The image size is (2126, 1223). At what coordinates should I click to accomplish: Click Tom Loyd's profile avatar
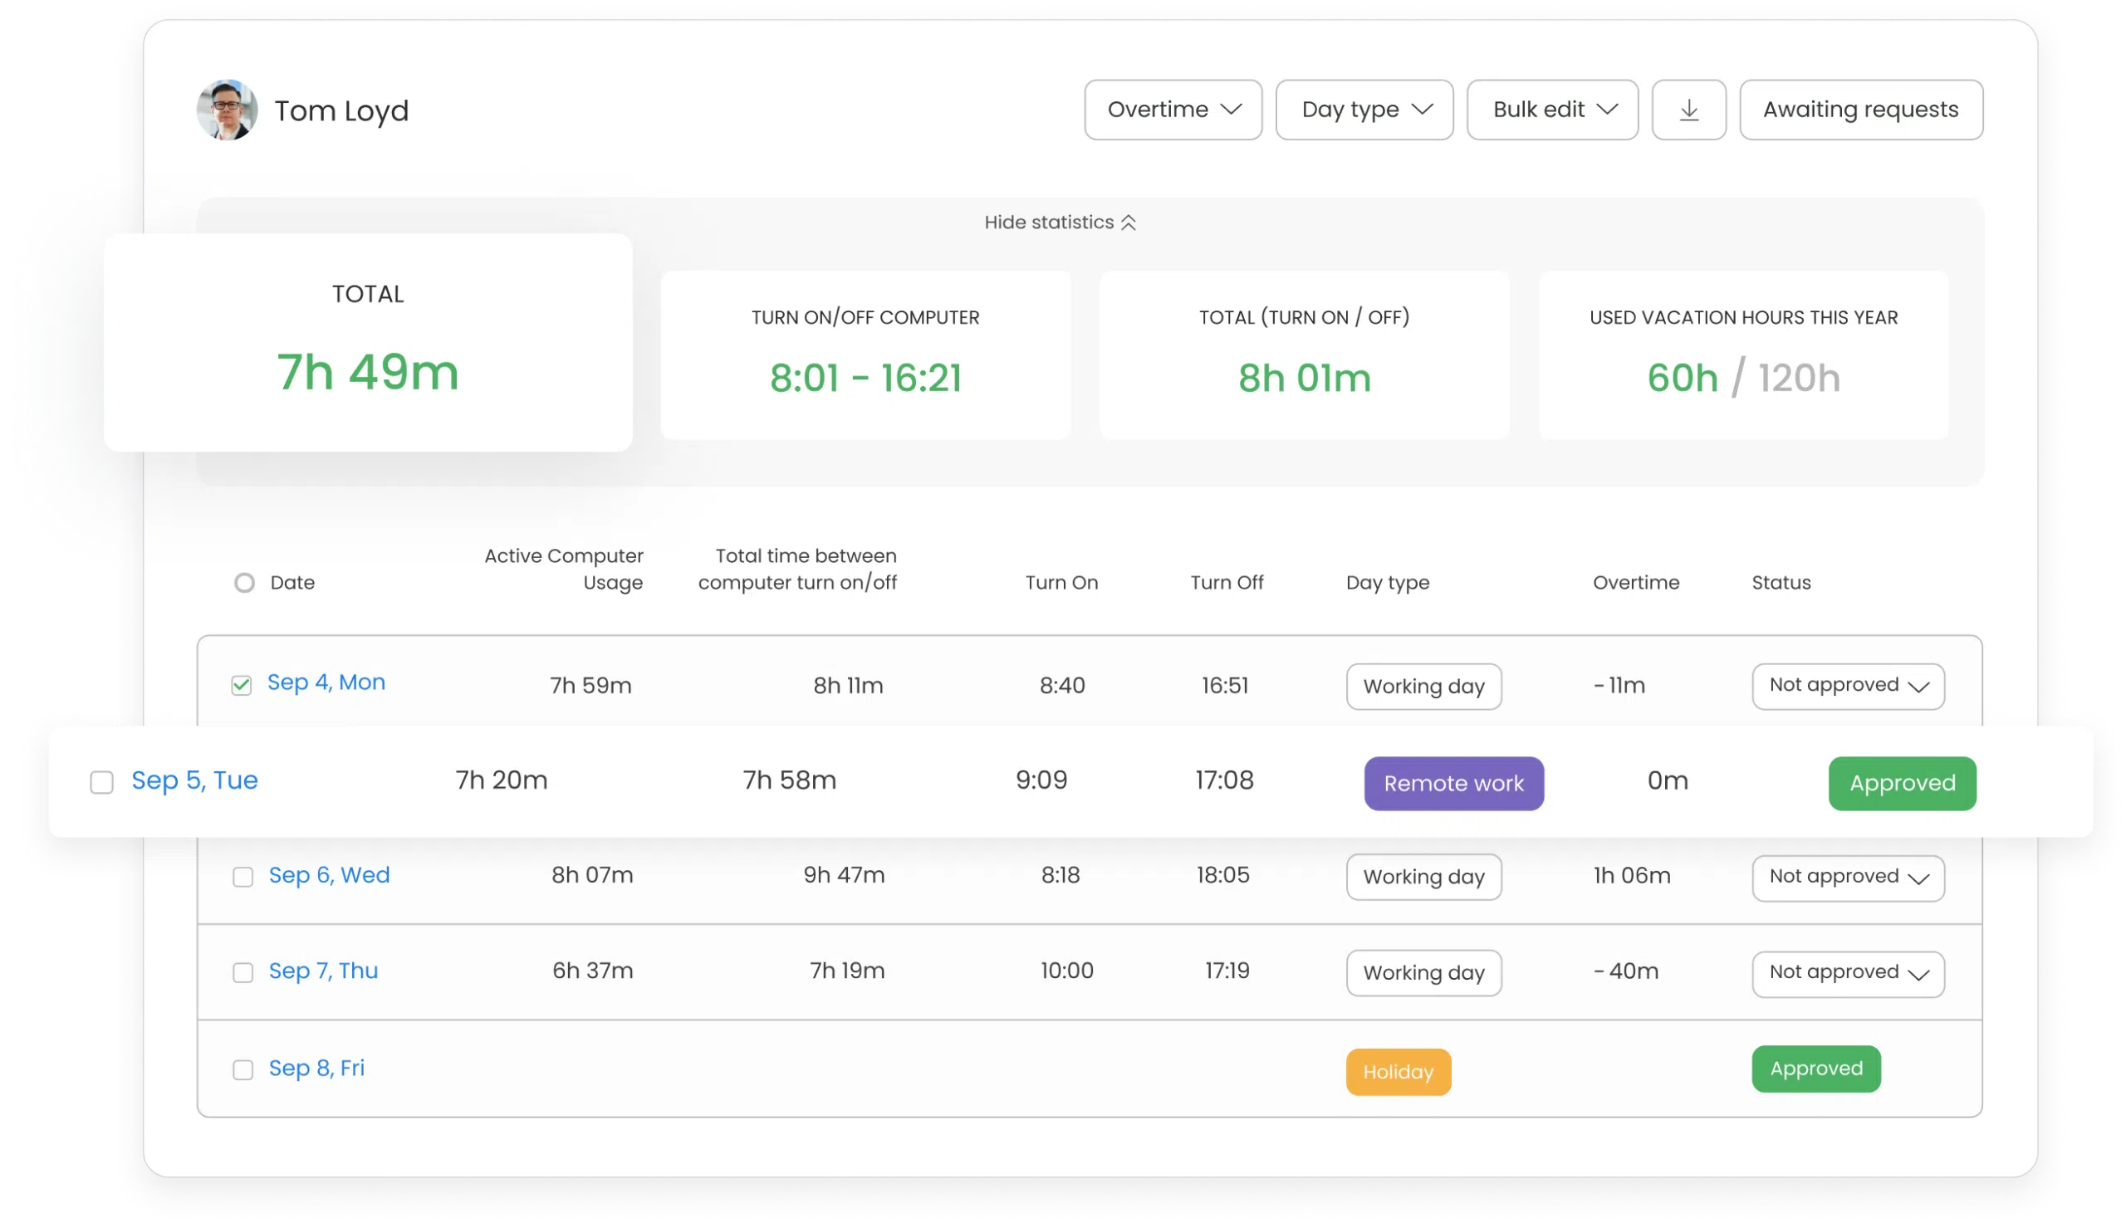(227, 110)
